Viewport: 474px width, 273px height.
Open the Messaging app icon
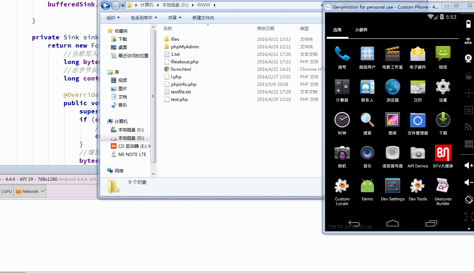pyautogui.click(x=443, y=54)
